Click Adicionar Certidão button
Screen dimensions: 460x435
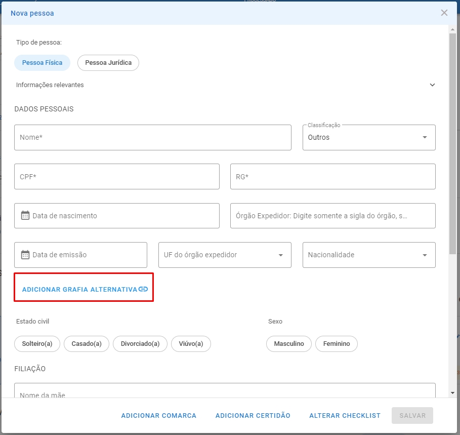pos(253,415)
